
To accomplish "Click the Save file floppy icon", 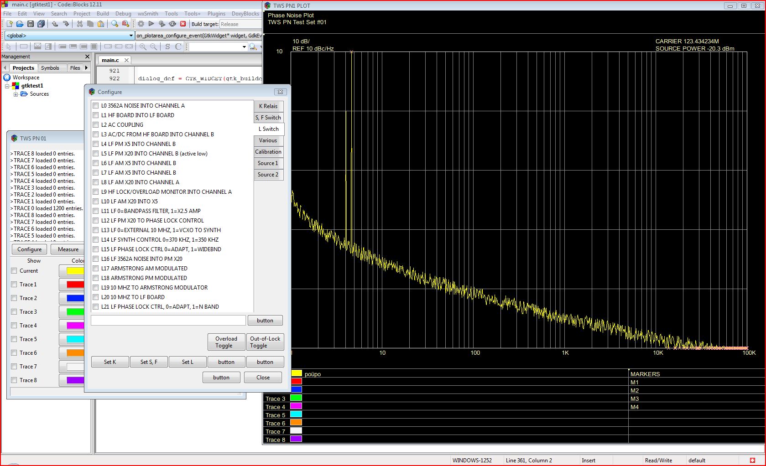I will [x=31, y=24].
